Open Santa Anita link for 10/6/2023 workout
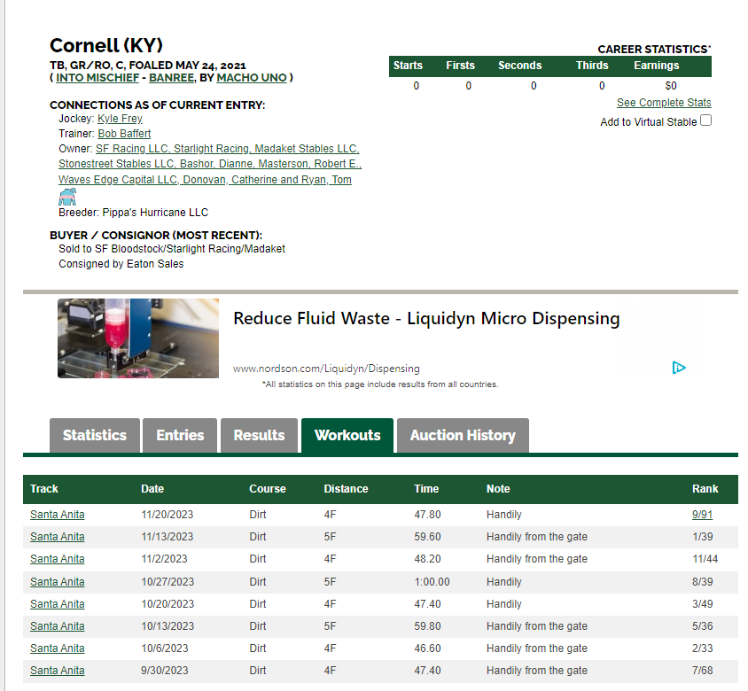Viewport: 748px width, 691px height. [x=58, y=648]
